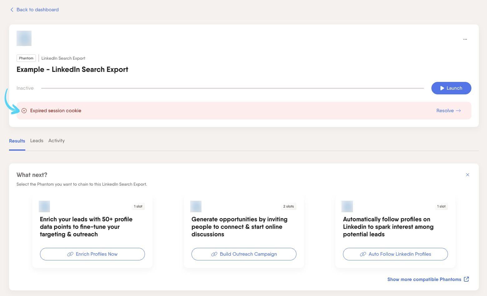487x296 pixels.
Task: Click the blurred Phantom logo thumbnail
Action: point(24,38)
